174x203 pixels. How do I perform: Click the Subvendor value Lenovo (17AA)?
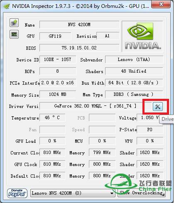pos(134,59)
